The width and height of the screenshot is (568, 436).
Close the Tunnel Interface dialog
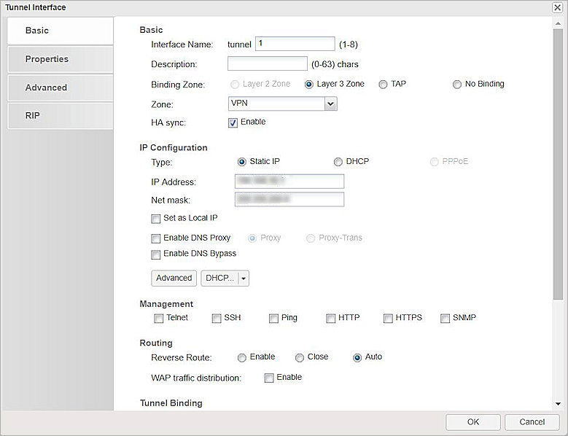[558, 7]
